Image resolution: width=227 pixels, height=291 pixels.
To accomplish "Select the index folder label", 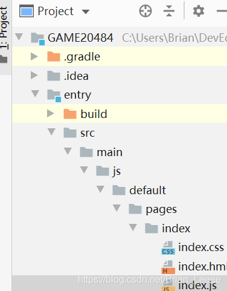I will [x=176, y=228].
